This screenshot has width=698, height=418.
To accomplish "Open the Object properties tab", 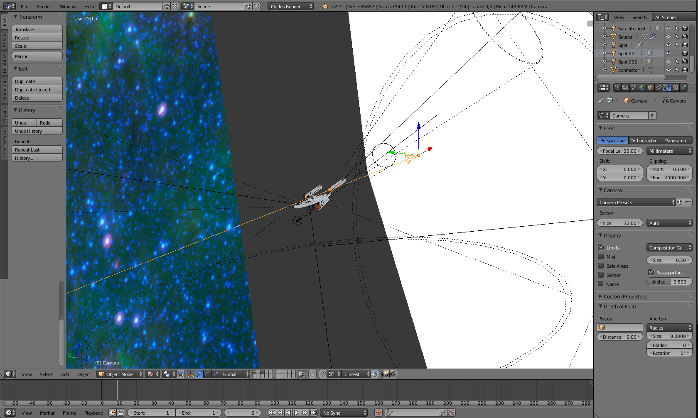I will click(650, 88).
